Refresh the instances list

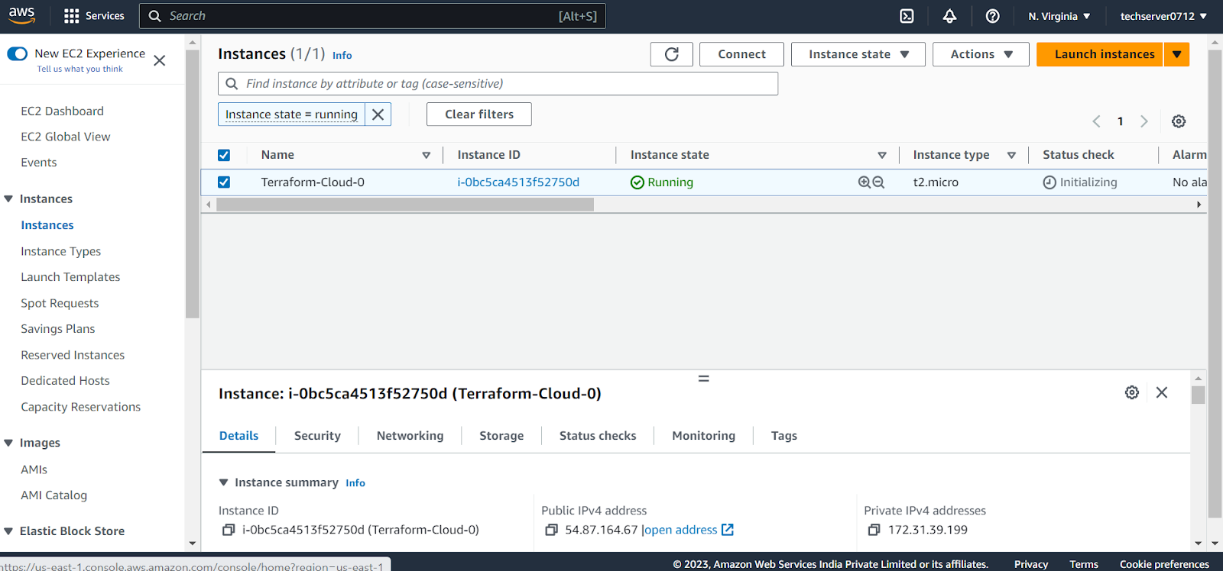click(671, 54)
